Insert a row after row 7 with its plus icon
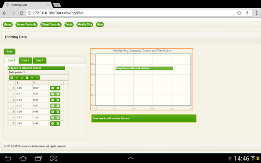Image resolution: width=261 pixels, height=163 pixels. click(x=58, y=123)
